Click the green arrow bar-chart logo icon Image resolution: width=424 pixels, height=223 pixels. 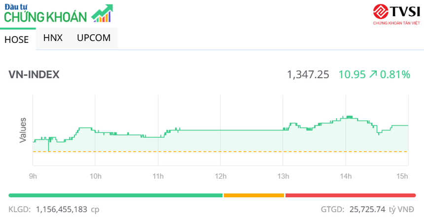103,14
